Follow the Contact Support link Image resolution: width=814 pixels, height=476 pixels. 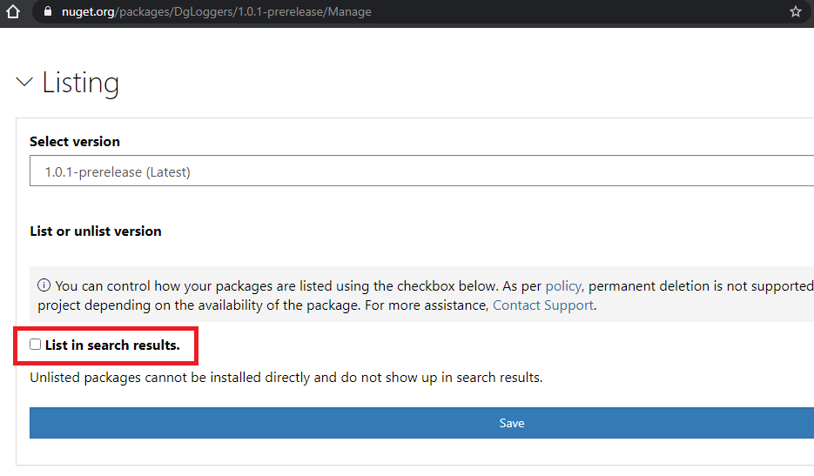coord(543,305)
